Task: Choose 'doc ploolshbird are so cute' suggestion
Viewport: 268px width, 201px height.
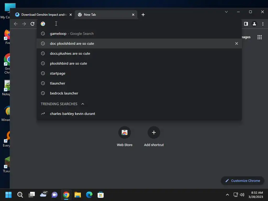Action: coord(139,43)
